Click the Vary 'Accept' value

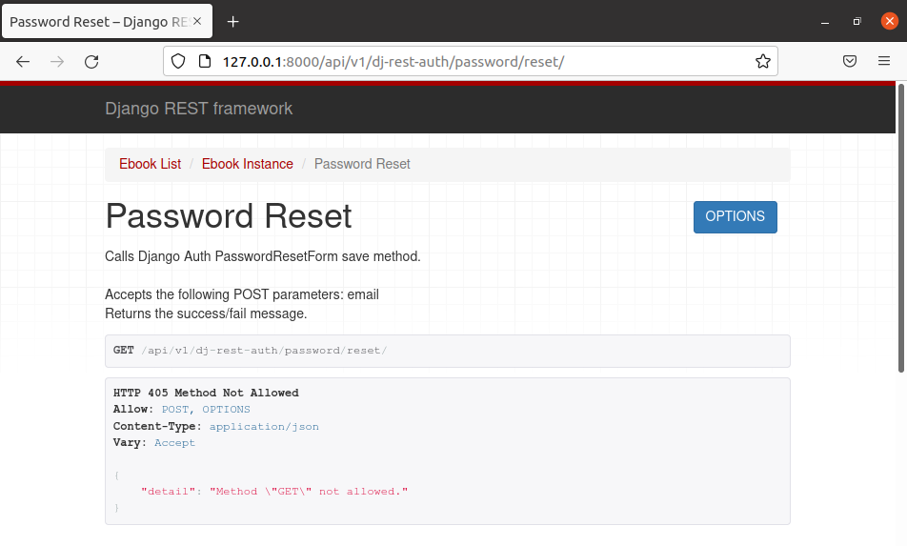[174, 443]
